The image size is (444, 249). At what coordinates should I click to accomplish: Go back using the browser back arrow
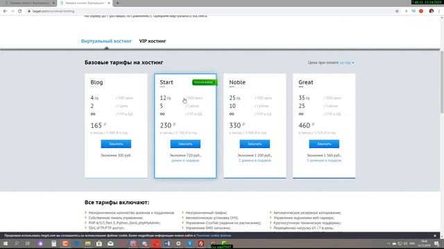(x=5, y=11)
